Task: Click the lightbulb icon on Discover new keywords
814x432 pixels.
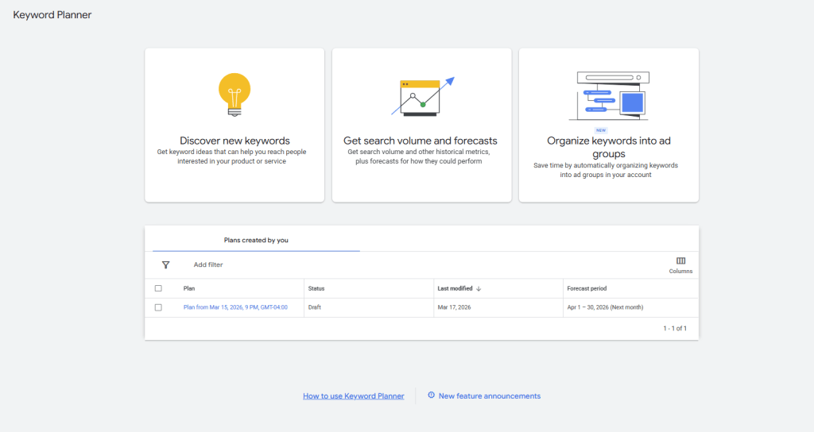Action: coord(235,94)
